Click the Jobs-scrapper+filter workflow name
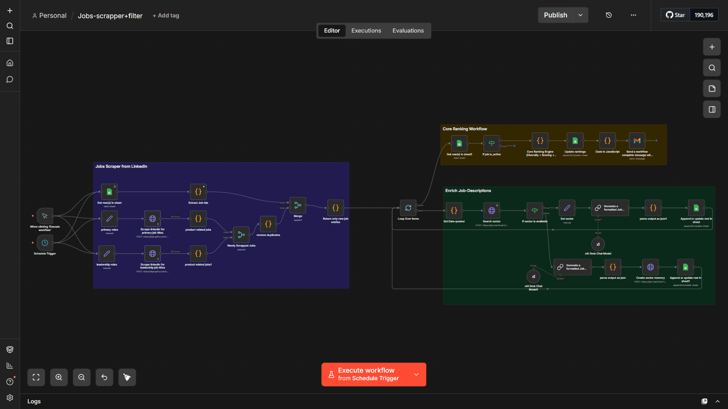This screenshot has height=409, width=728. [x=110, y=16]
